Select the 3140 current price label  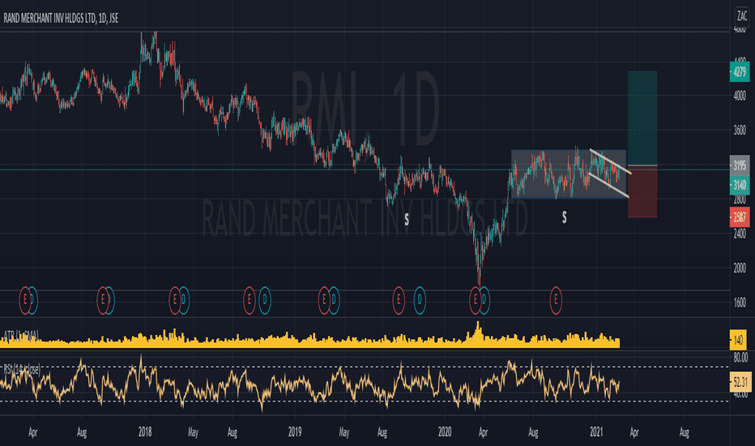740,185
